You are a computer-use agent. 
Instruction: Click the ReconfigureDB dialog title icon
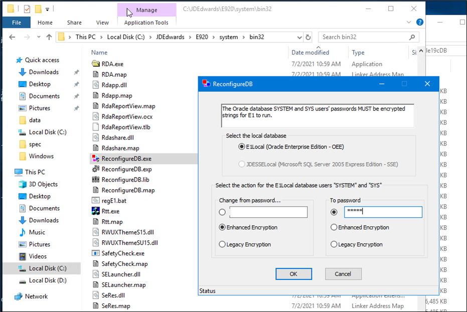click(x=206, y=84)
